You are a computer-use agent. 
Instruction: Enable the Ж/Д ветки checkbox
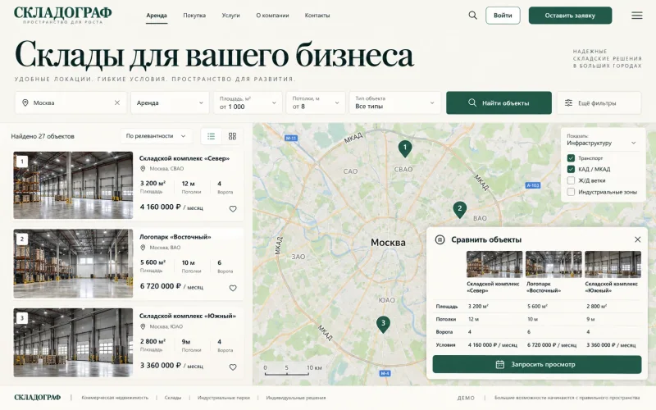click(x=571, y=180)
